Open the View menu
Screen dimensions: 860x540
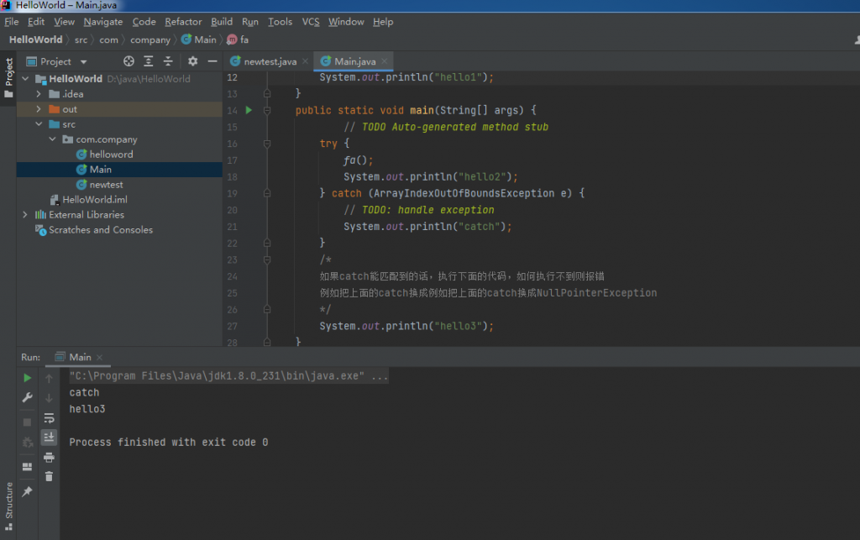[x=64, y=22]
